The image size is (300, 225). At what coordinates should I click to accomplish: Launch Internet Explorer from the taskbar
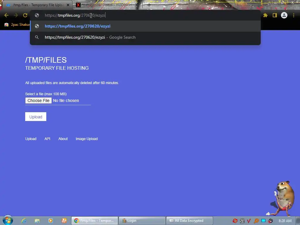point(24,221)
